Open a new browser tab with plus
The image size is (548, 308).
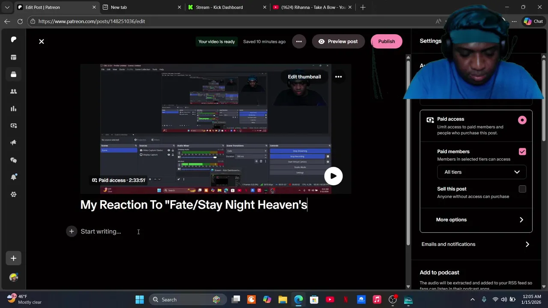click(x=363, y=7)
